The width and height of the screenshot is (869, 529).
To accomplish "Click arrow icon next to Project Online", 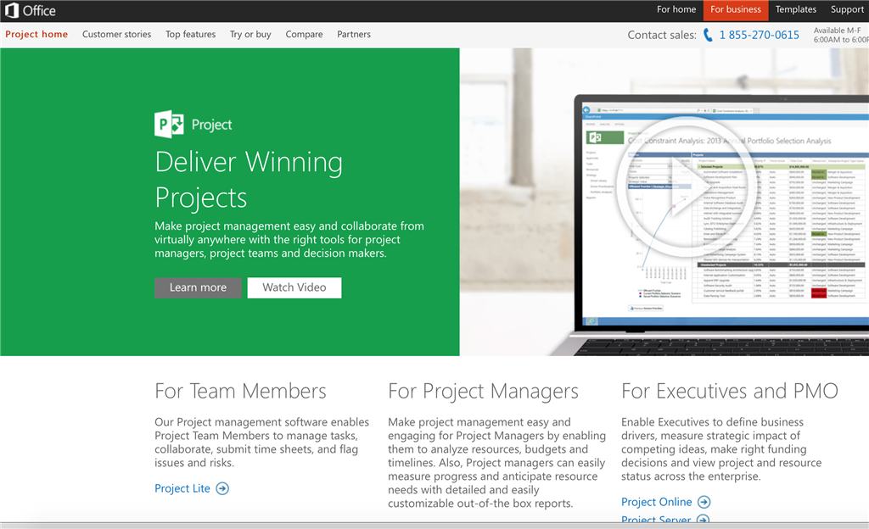I will pyautogui.click(x=704, y=502).
